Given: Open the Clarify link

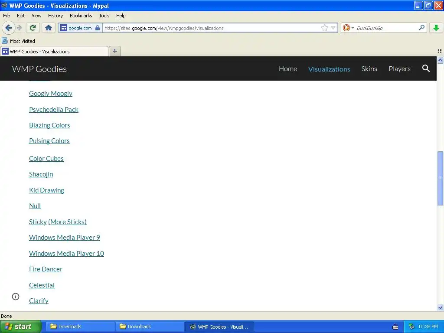Looking at the screenshot, I should [39, 301].
